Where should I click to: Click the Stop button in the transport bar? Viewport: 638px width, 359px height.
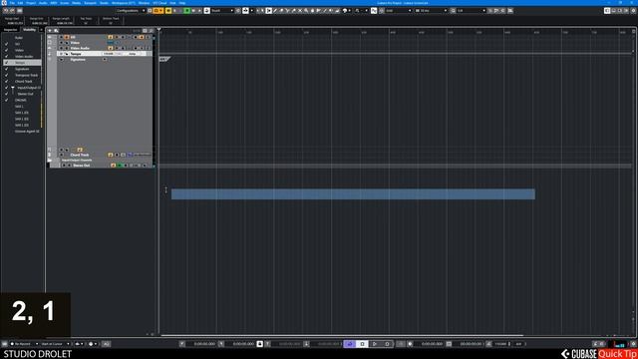pos(362,344)
